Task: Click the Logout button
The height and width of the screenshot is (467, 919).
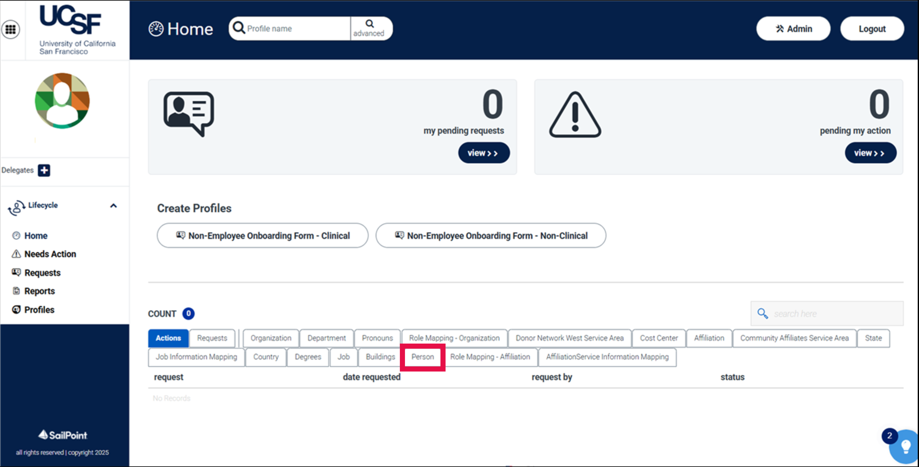Action: (872, 28)
